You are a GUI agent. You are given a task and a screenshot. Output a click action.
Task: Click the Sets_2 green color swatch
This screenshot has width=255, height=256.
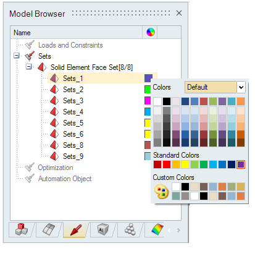pyautogui.click(x=148, y=90)
